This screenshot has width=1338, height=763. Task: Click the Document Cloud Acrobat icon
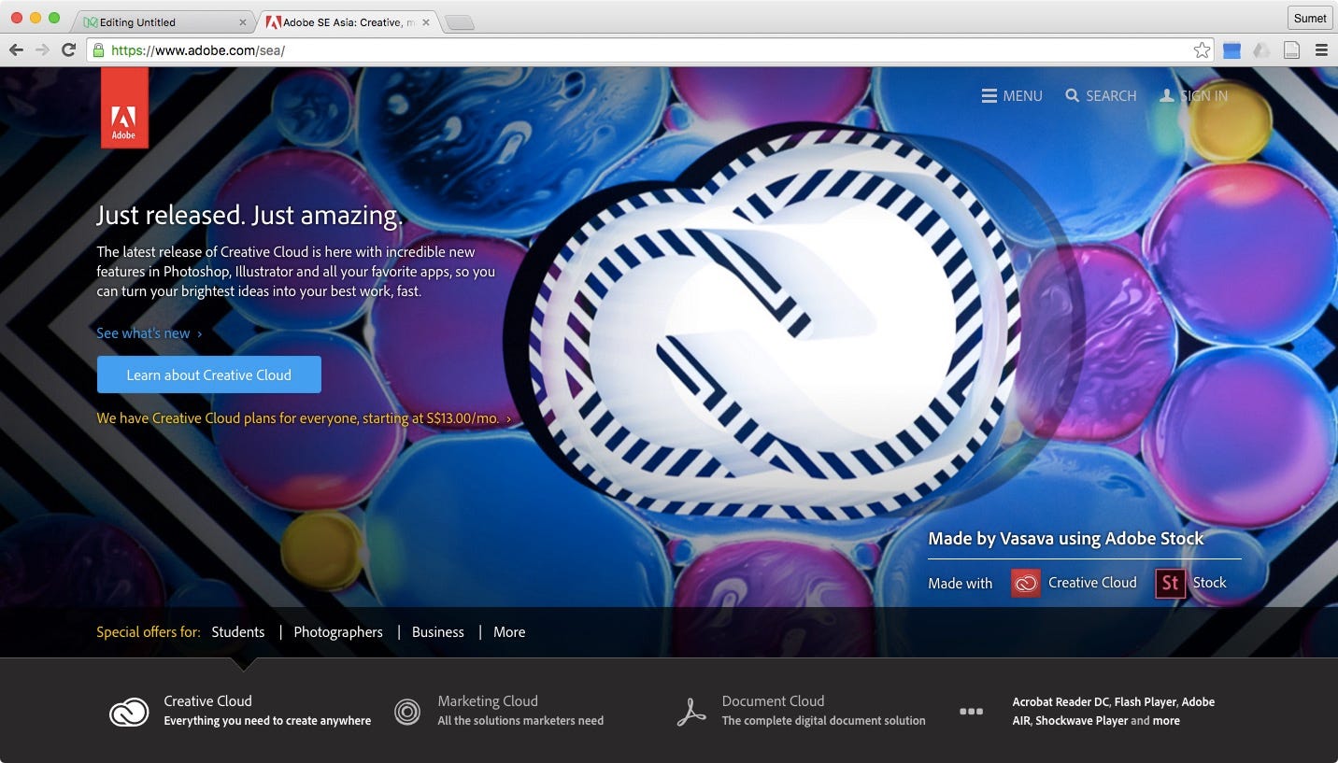point(691,713)
